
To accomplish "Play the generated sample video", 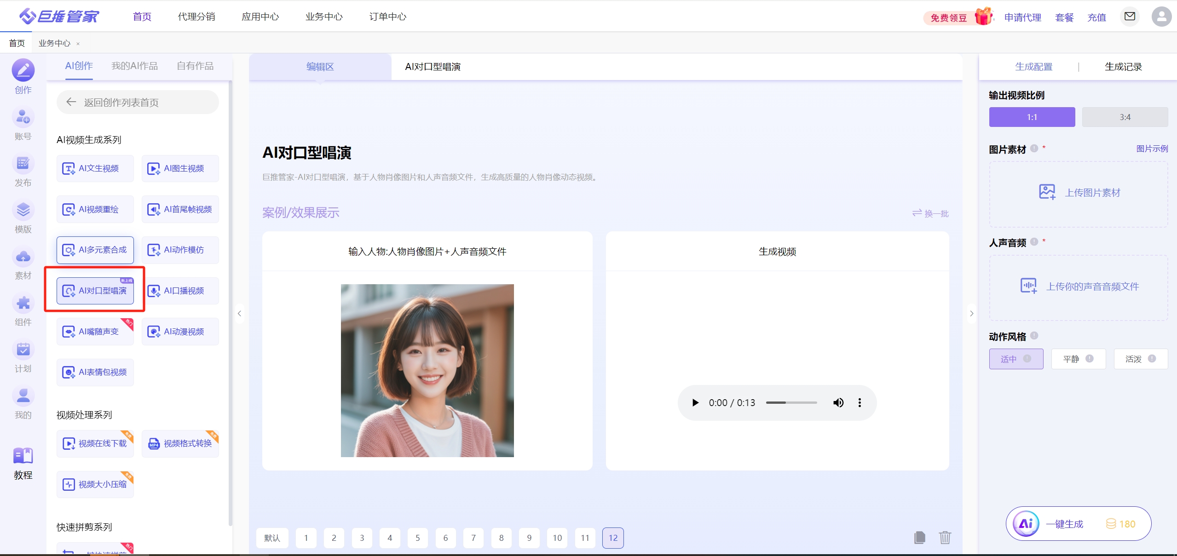I will pyautogui.click(x=695, y=403).
